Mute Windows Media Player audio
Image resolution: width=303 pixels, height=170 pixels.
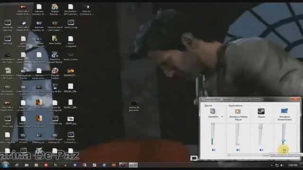pyautogui.click(x=238, y=150)
